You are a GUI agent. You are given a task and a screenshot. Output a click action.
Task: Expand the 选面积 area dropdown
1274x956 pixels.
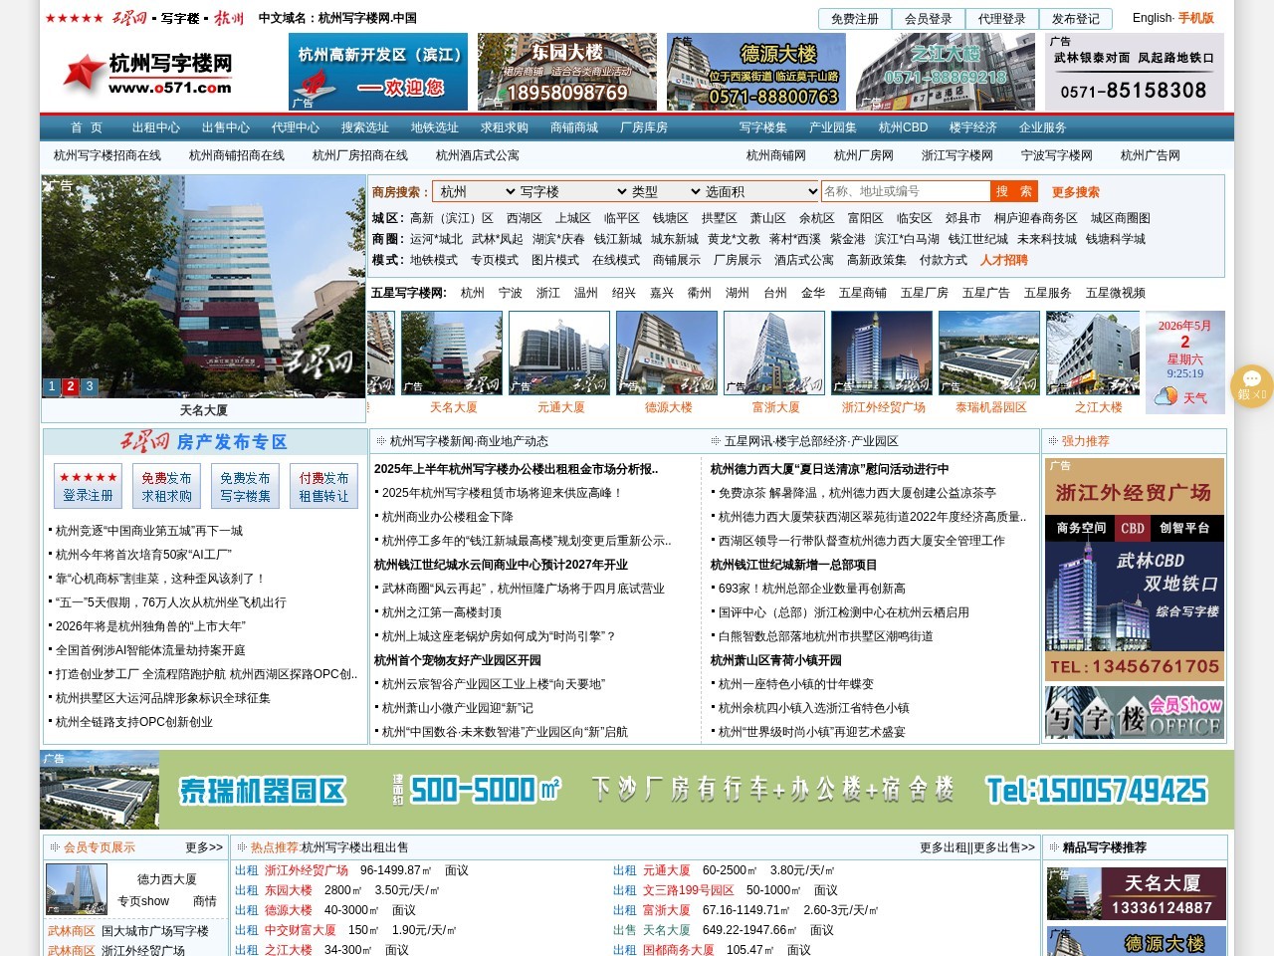click(x=761, y=191)
